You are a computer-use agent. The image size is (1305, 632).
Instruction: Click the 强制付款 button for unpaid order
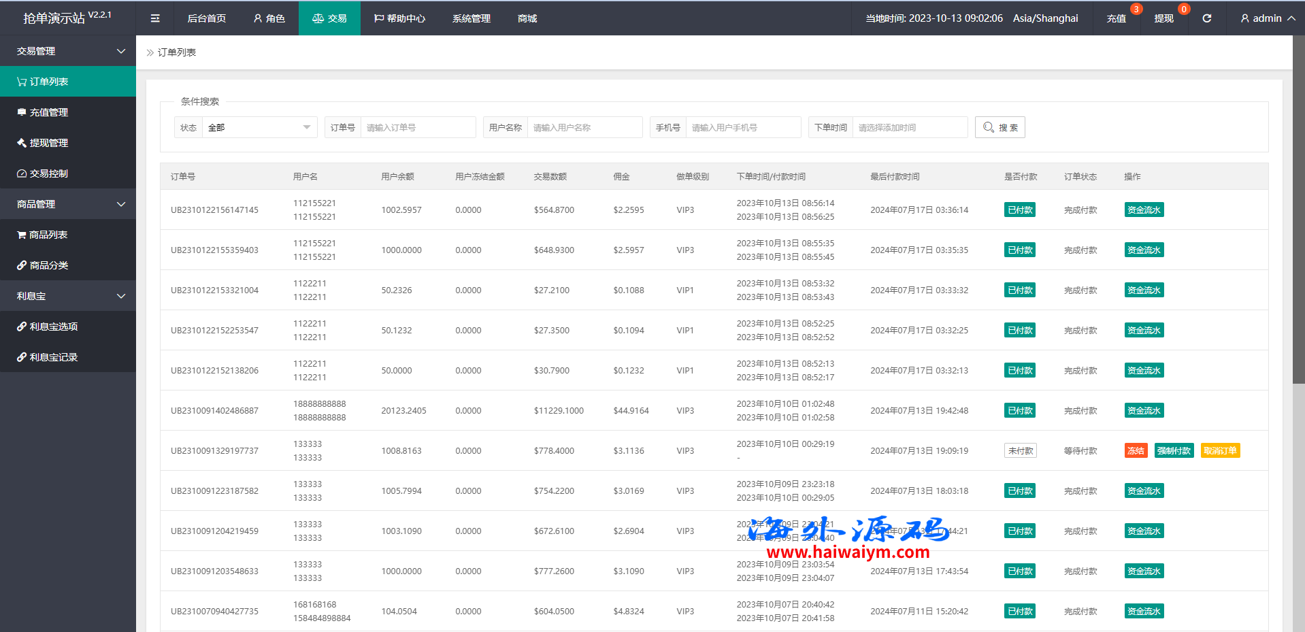[x=1174, y=450]
